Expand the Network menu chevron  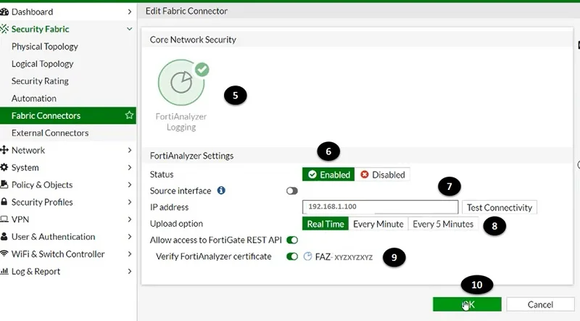click(130, 150)
